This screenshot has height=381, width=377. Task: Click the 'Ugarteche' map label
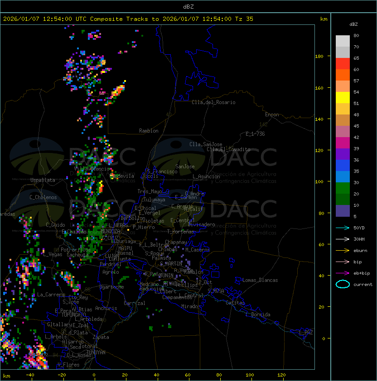[x=112, y=287]
